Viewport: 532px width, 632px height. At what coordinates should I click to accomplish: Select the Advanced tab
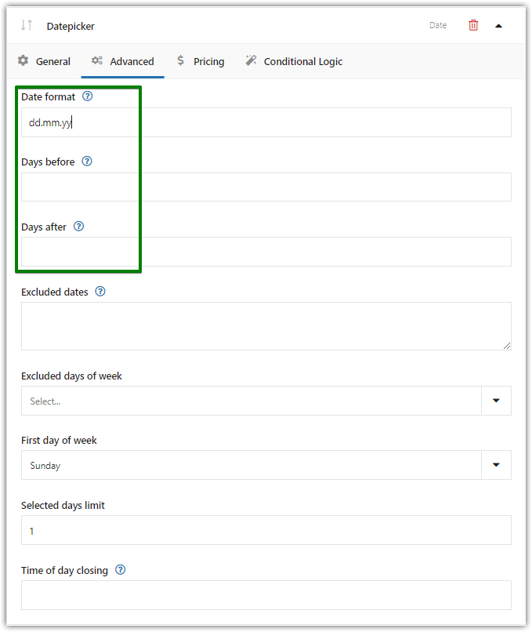[x=122, y=61]
